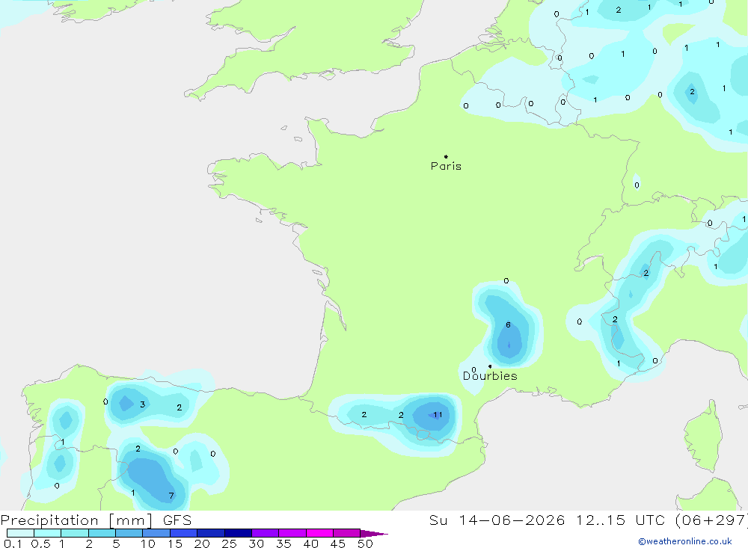Pick the legend swatch between 15 and 20

(184, 533)
